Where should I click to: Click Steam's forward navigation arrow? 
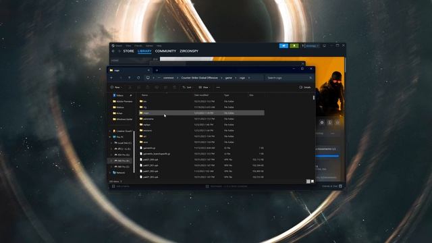point(119,51)
